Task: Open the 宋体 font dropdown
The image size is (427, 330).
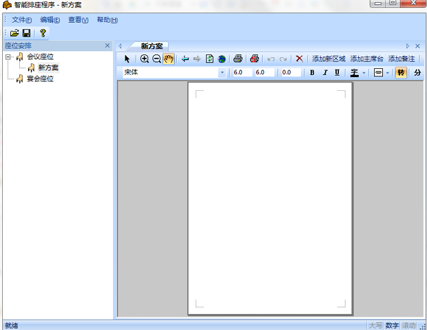Action: tap(222, 72)
